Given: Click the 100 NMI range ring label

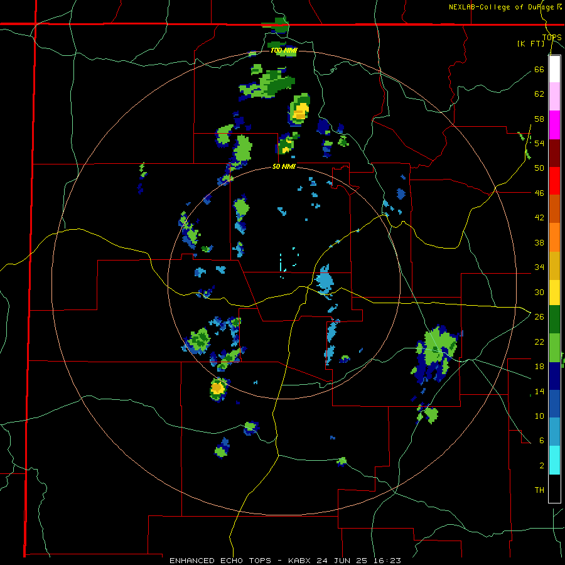Looking at the screenshot, I should coord(284,50).
